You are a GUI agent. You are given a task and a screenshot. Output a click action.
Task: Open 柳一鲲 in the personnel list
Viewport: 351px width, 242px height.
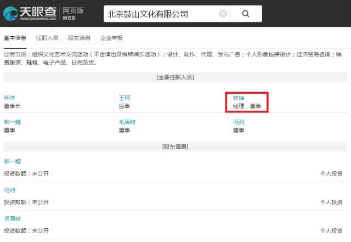[12, 122]
